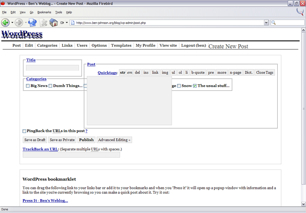Click the n-page quicktag button

point(236,73)
